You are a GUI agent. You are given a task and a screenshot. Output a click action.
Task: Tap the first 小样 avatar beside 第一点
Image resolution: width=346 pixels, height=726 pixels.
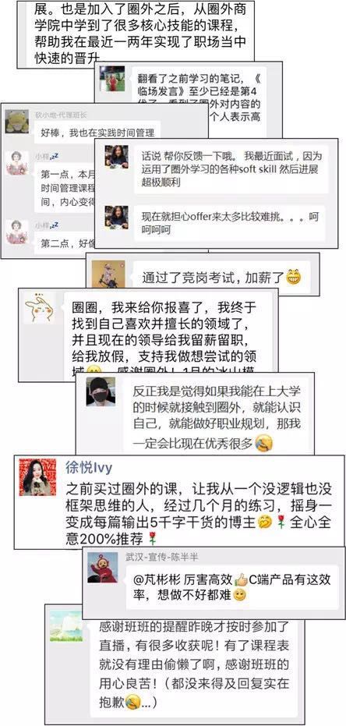coord(16,162)
